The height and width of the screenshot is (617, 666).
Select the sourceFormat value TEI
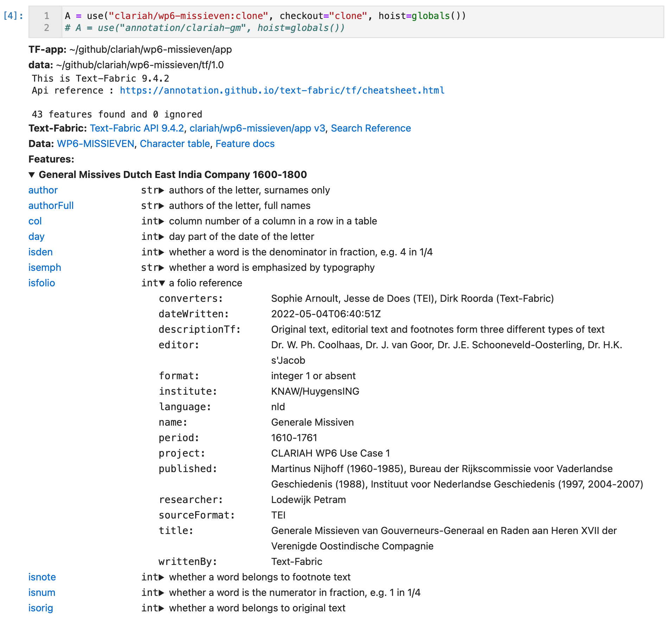(x=278, y=515)
